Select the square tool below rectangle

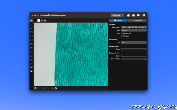pos(31,36)
